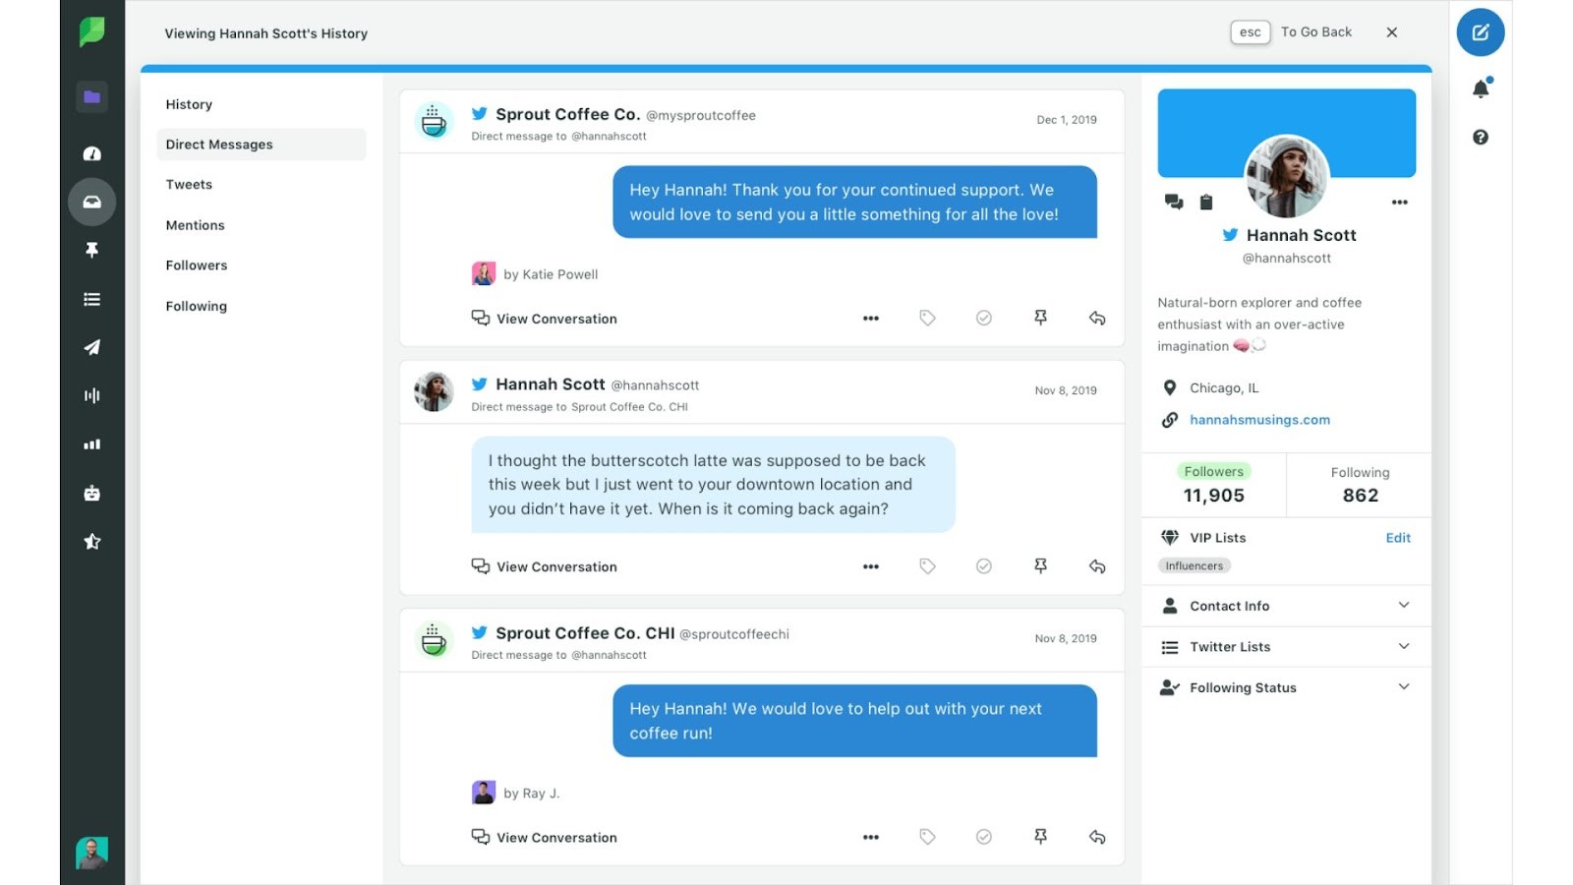Select the Publishing paper plane icon in sidebar

pos(91,346)
